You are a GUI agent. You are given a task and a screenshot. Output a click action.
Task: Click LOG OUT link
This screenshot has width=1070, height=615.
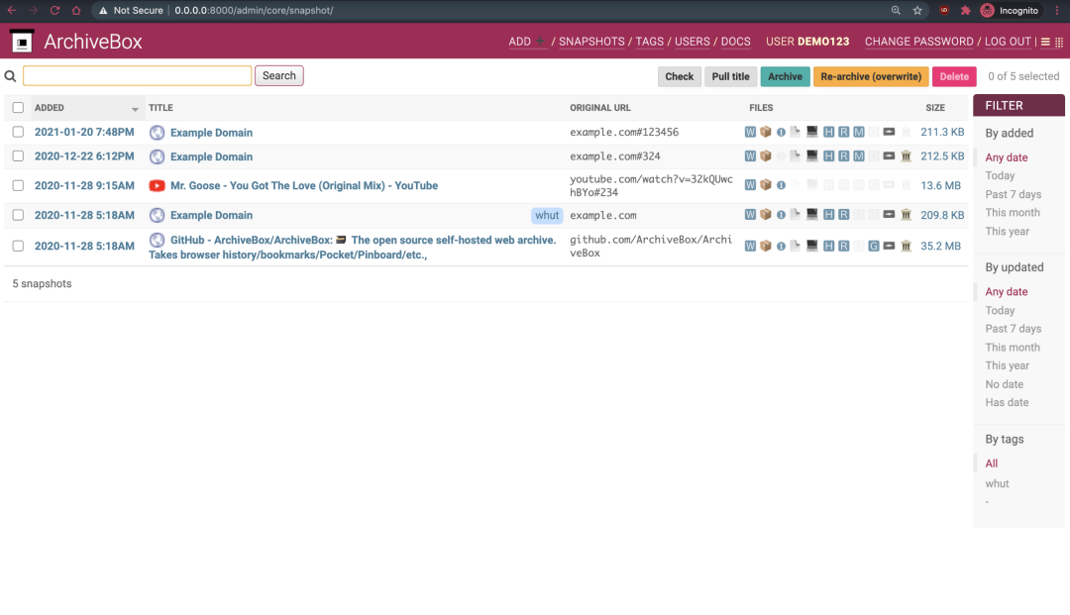(x=1008, y=42)
